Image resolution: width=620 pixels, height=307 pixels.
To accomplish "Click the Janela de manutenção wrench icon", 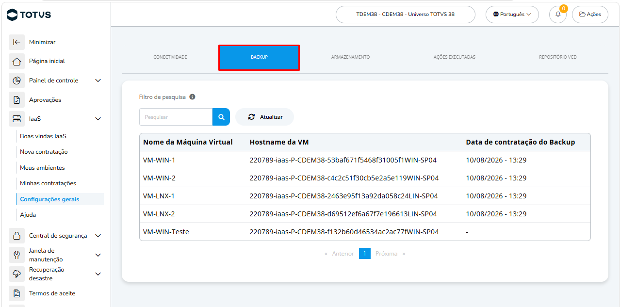I will (x=16, y=255).
